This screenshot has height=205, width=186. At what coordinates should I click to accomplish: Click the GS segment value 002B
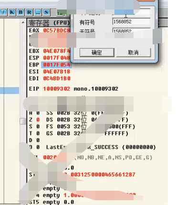pyautogui.click(x=63, y=133)
